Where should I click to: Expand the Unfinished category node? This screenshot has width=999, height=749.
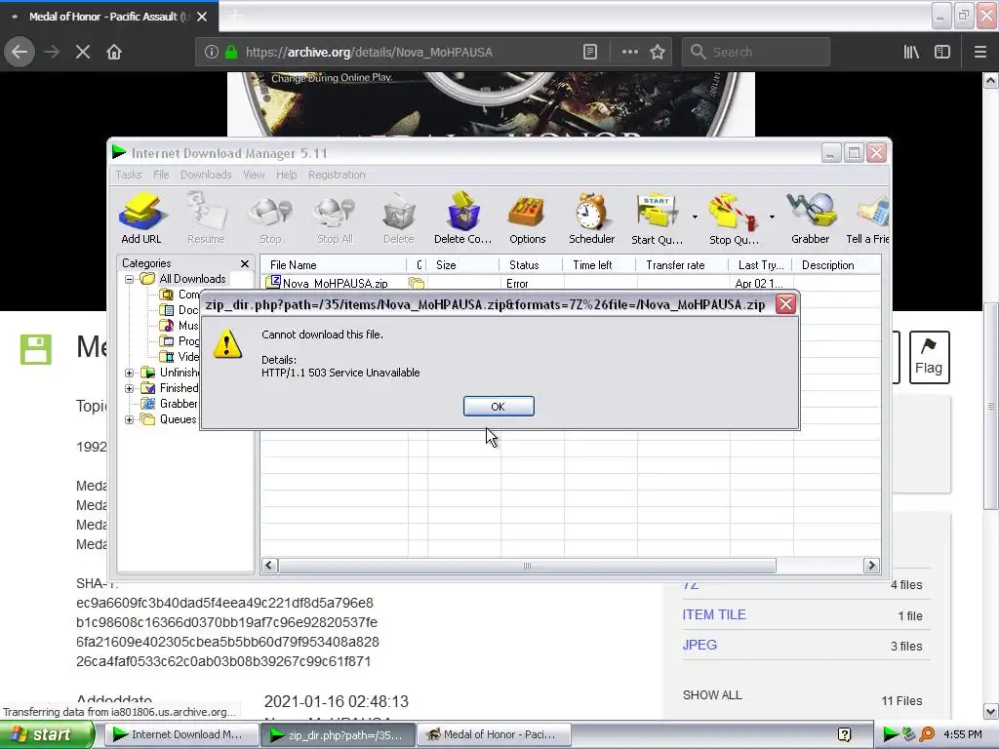[130, 373]
